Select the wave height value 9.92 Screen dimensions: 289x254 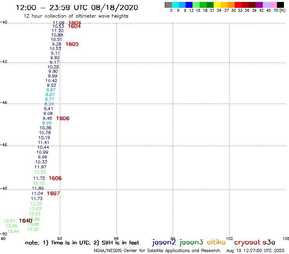point(55,57)
